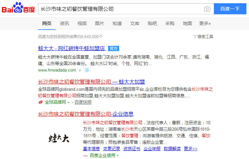Click the filter icon beside 搜索工具
Viewport: 249px width, 159px height.
click(195, 37)
